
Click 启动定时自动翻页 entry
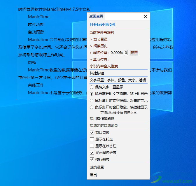point(104,126)
